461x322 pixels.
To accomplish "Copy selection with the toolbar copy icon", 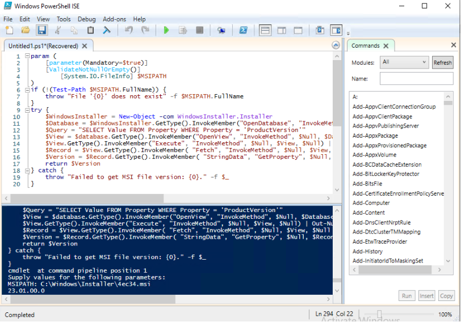I will [74, 30].
